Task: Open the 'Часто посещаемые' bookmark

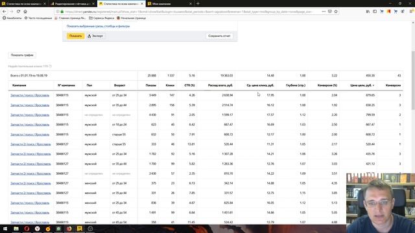Action: click(38, 18)
